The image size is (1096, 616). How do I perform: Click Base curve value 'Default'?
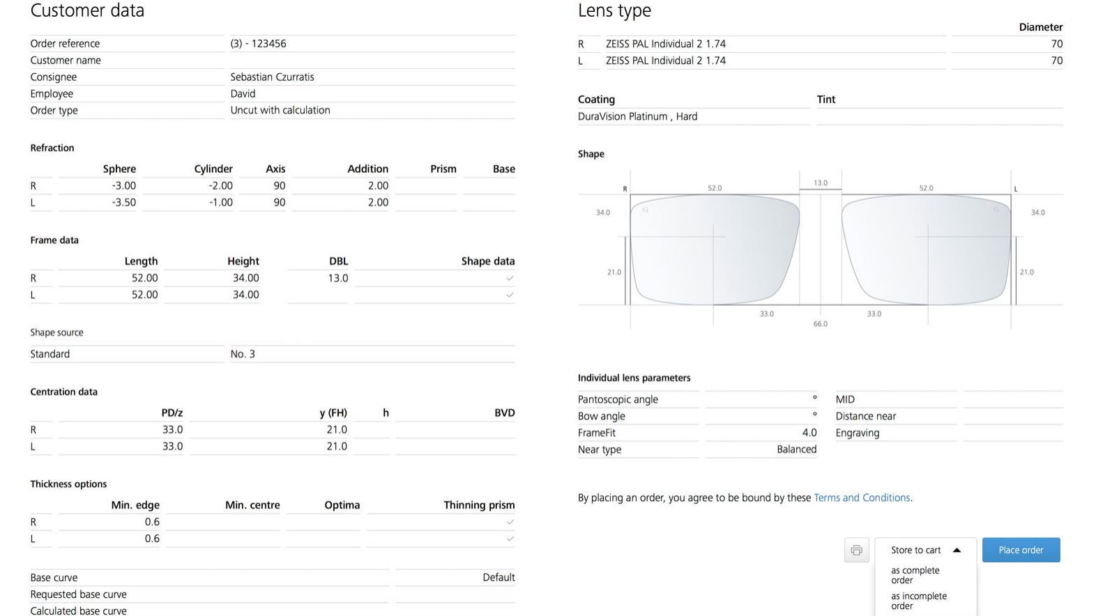498,578
